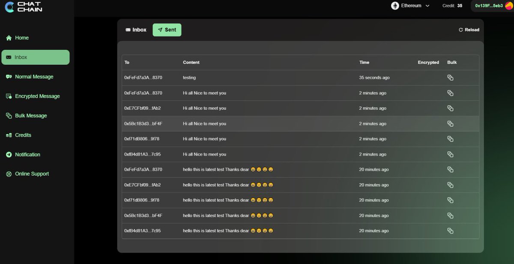Click the Home house icon in sidebar
The image size is (514, 264).
click(x=9, y=38)
